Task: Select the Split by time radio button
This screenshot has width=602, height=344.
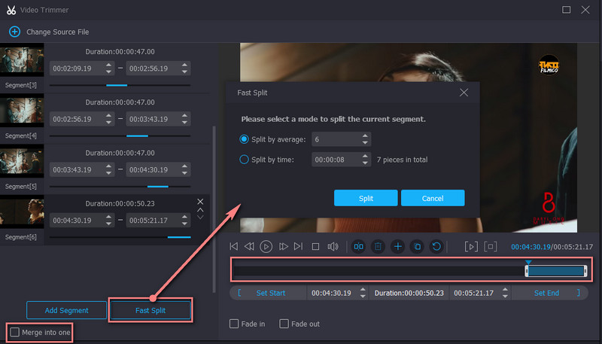Action: click(x=244, y=160)
